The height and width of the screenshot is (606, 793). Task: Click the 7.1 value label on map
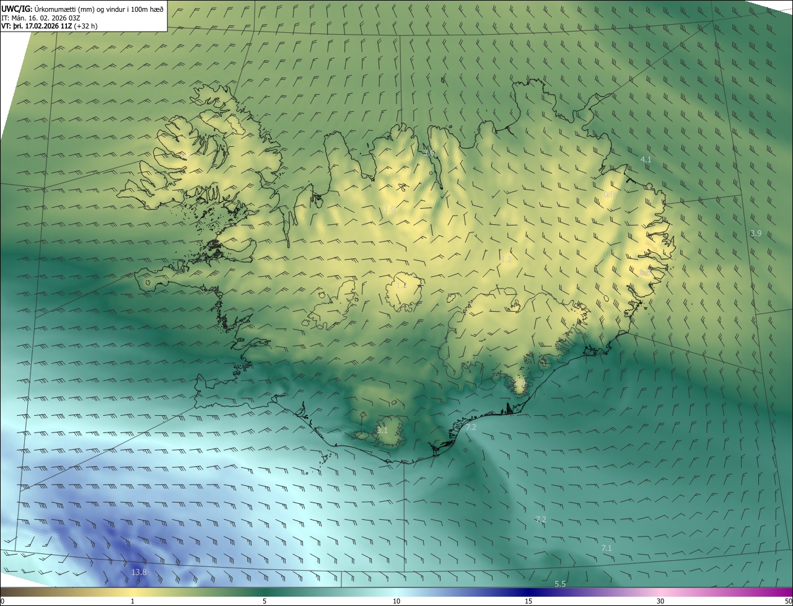pyautogui.click(x=607, y=548)
